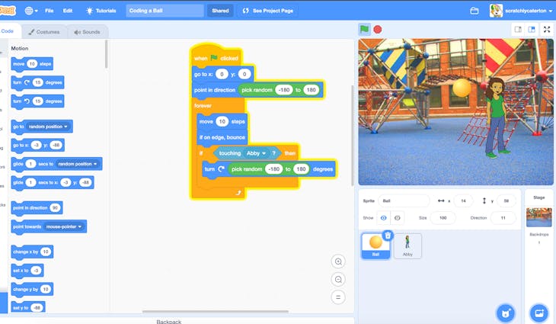Click the project title field Coding a Ball
The height and width of the screenshot is (324, 556).
(165, 11)
